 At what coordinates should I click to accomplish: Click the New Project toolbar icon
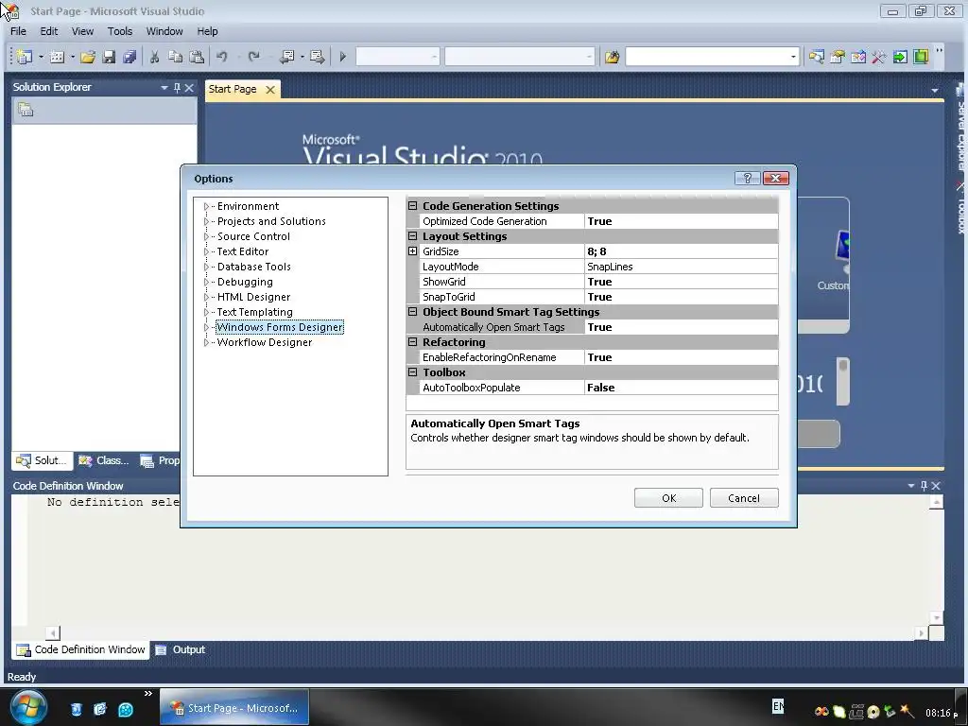tap(25, 57)
